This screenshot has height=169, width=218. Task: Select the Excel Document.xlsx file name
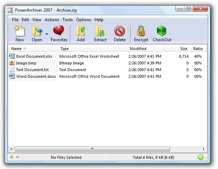coord(34,56)
